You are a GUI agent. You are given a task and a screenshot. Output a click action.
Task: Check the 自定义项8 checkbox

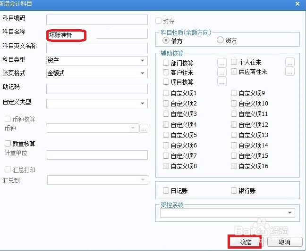pyautogui.click(x=166, y=166)
